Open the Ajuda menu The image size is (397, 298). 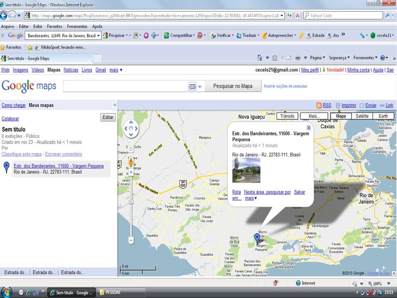point(97,26)
